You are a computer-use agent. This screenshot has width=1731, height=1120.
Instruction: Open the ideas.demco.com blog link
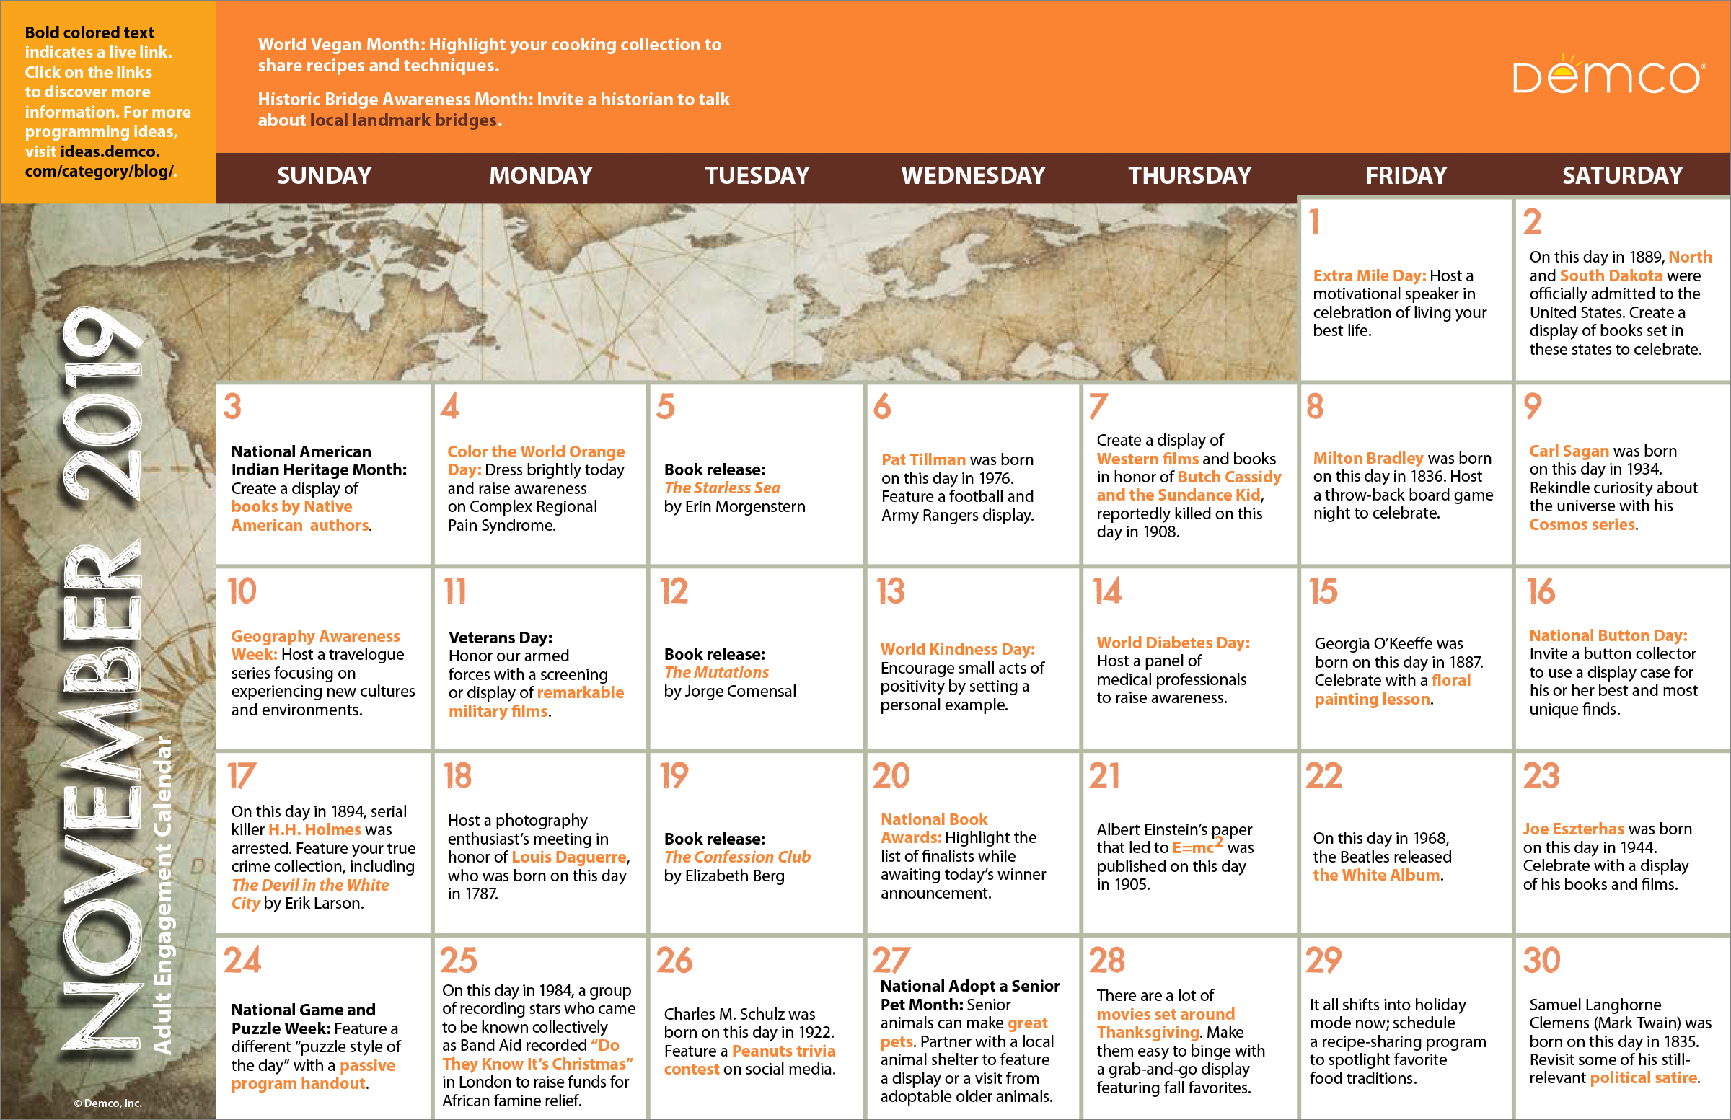[109, 152]
